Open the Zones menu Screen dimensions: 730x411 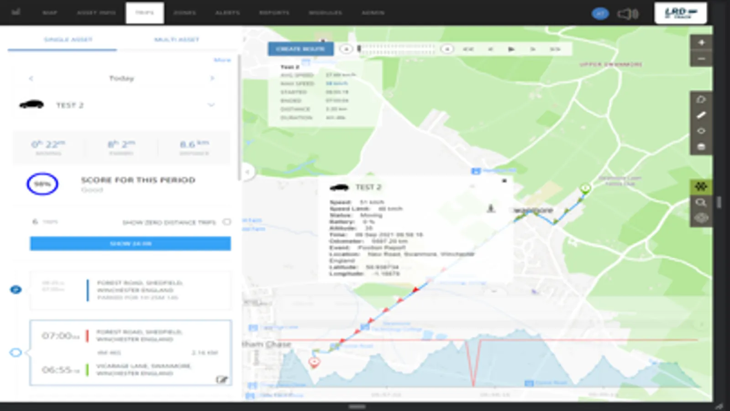tap(185, 13)
